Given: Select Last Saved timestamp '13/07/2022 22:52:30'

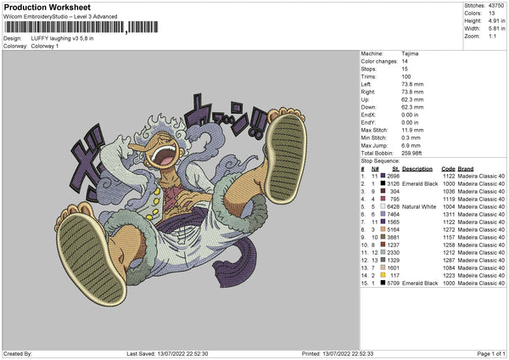Looking at the screenshot, I should [x=182, y=353].
